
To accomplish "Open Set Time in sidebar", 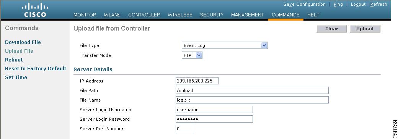I will click(16, 77).
